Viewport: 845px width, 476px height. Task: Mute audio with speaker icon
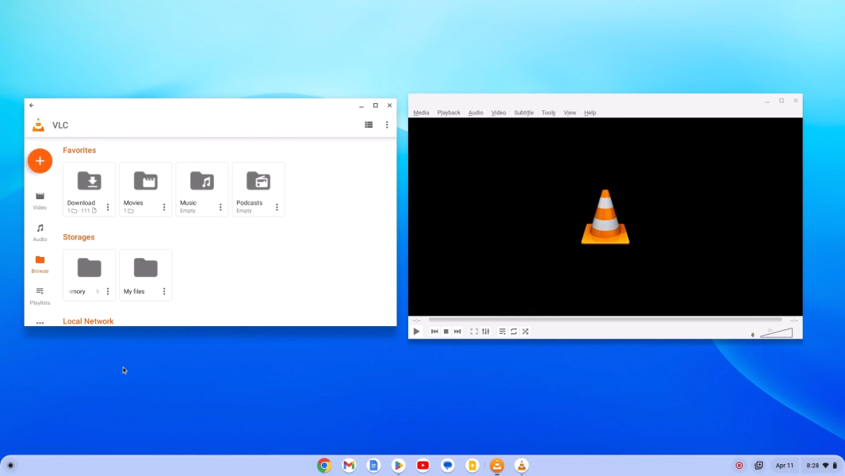(x=753, y=335)
